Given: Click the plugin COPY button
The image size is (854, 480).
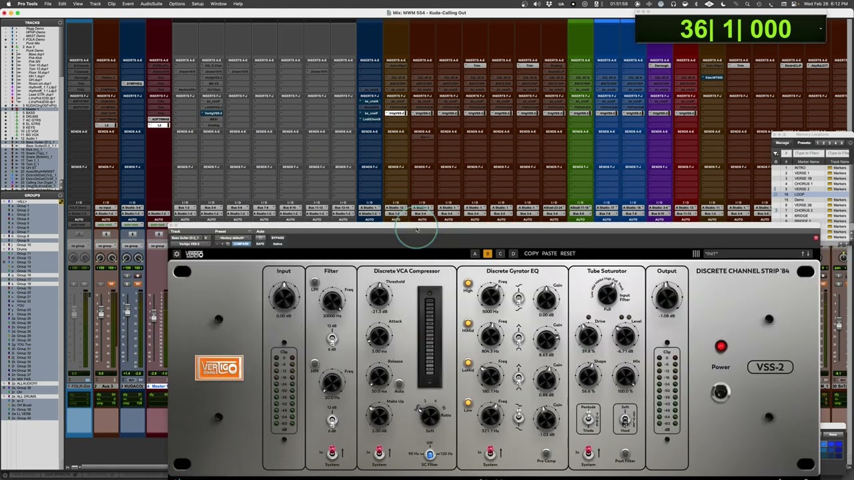Looking at the screenshot, I should point(531,253).
